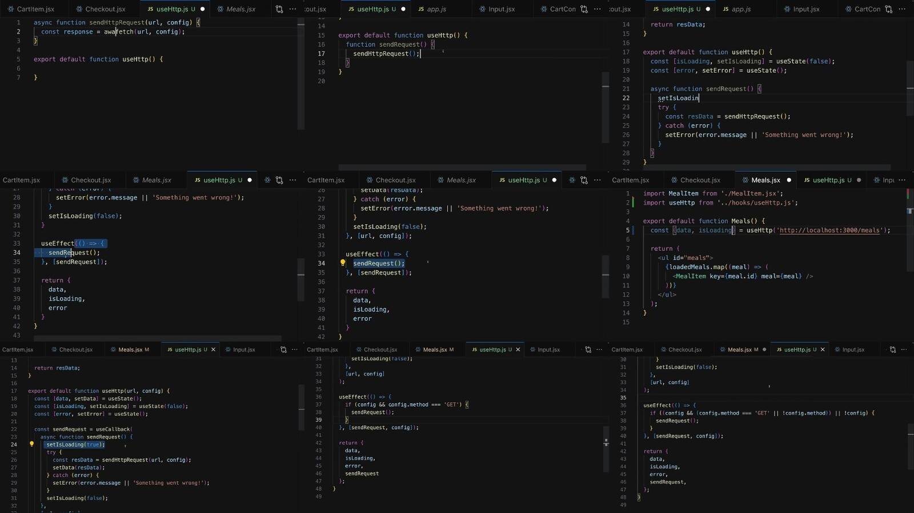
Task: Open More Actions menu in top-middle editor
Action: pyautogui.click(x=598, y=9)
